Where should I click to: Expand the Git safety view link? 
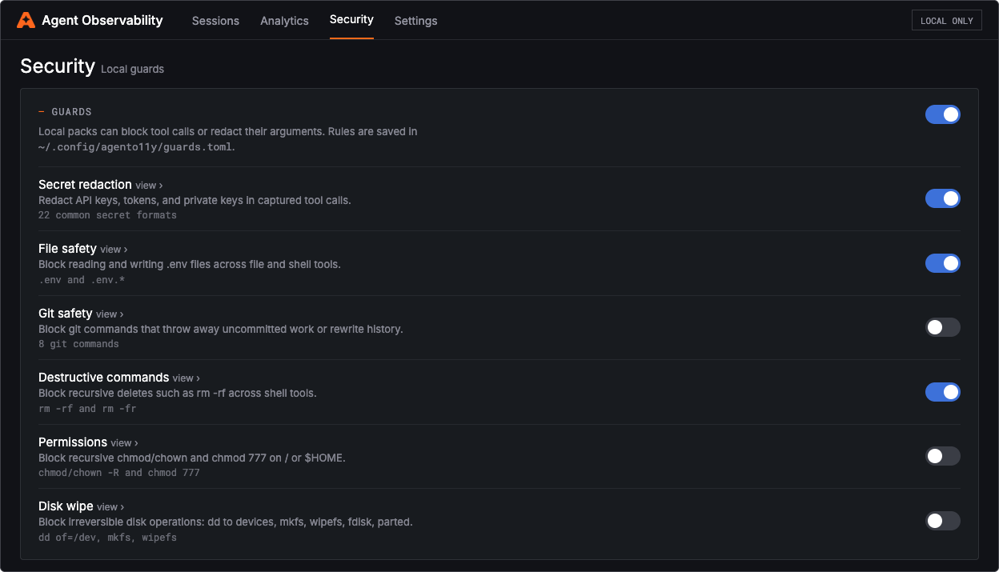pos(110,314)
